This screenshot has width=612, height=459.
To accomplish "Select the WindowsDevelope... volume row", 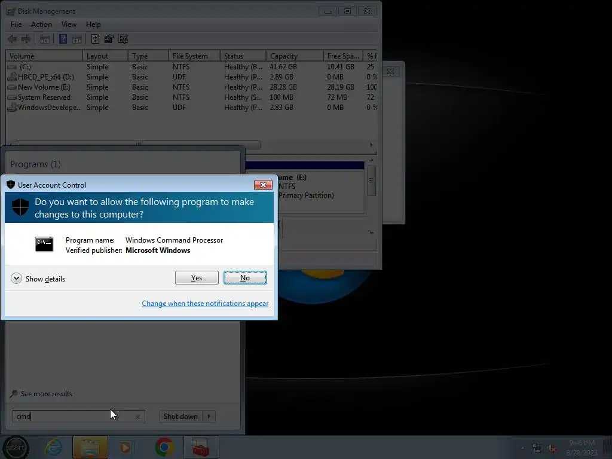I will 191,108.
